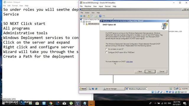Click the Next button in wizard
The image size is (189, 106).
click(x=150, y=72)
